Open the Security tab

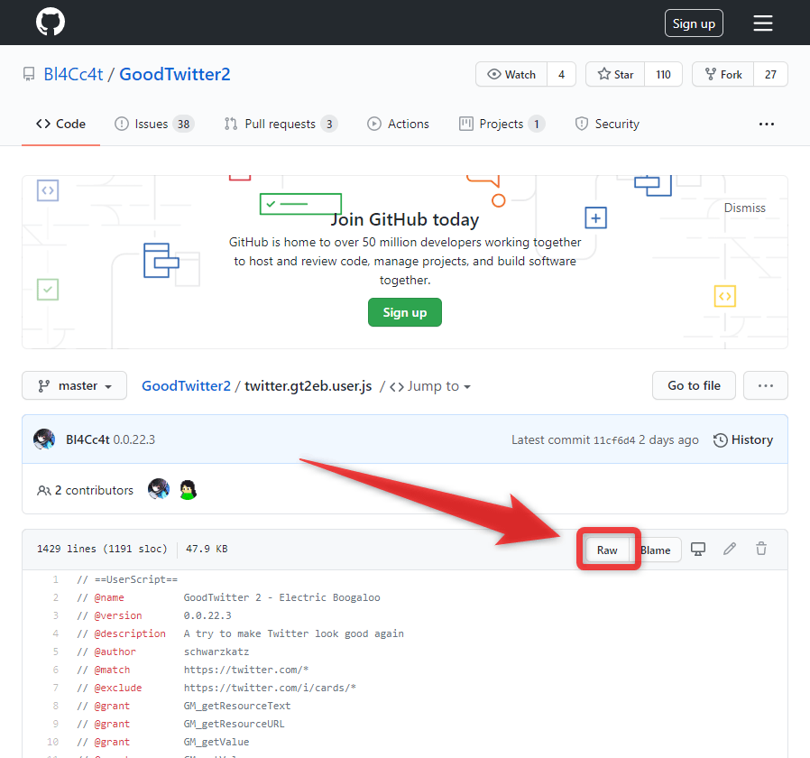pos(607,124)
